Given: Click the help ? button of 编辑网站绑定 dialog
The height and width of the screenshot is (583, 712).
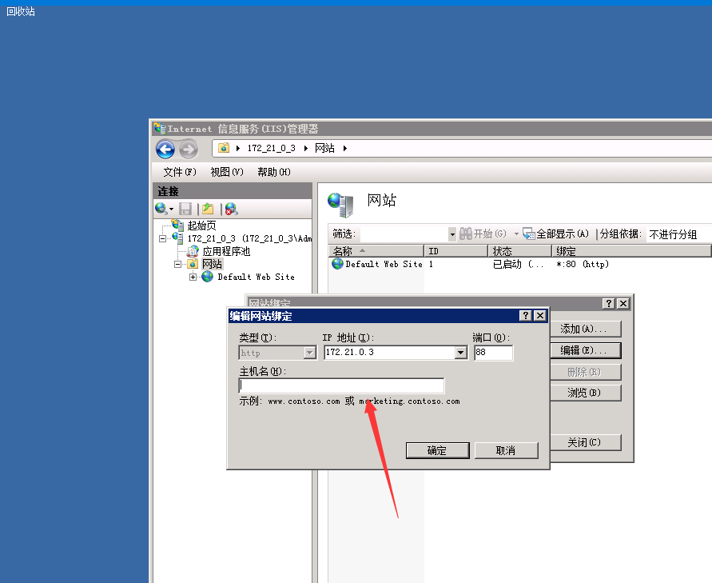Looking at the screenshot, I should coord(525,315).
